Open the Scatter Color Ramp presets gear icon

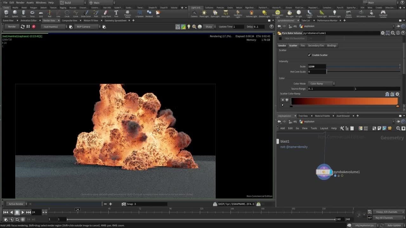[397, 94]
